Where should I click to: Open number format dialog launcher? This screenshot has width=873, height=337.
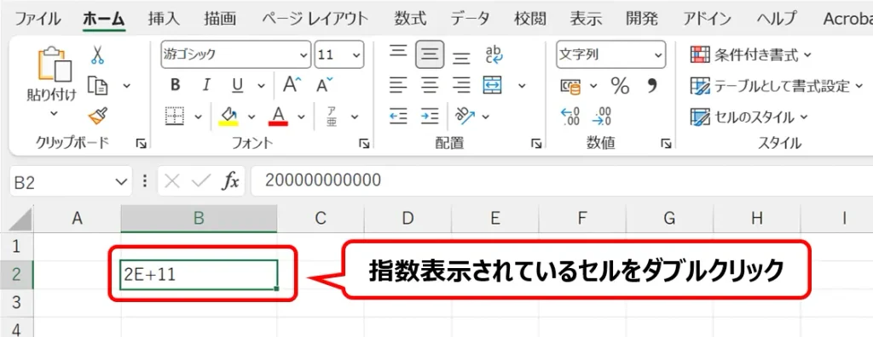[666, 144]
